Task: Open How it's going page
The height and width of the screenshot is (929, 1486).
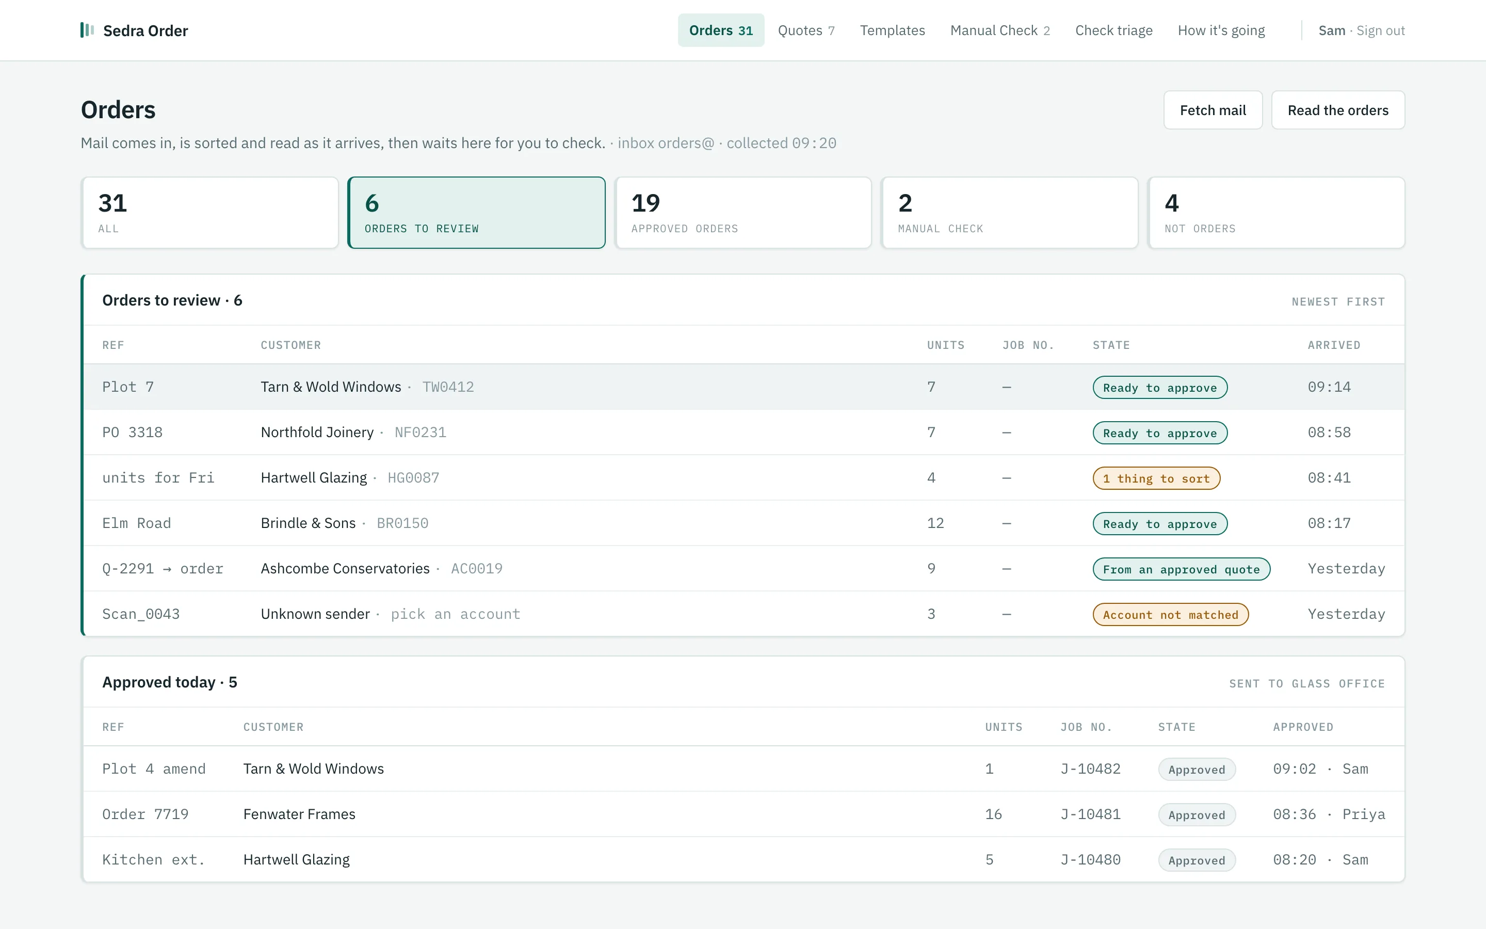Action: click(1221, 30)
